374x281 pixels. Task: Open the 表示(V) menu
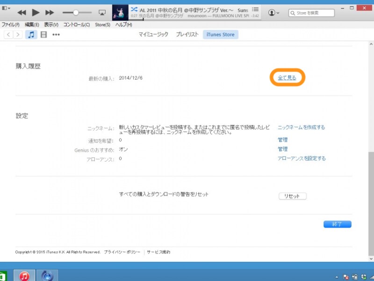click(x=51, y=25)
